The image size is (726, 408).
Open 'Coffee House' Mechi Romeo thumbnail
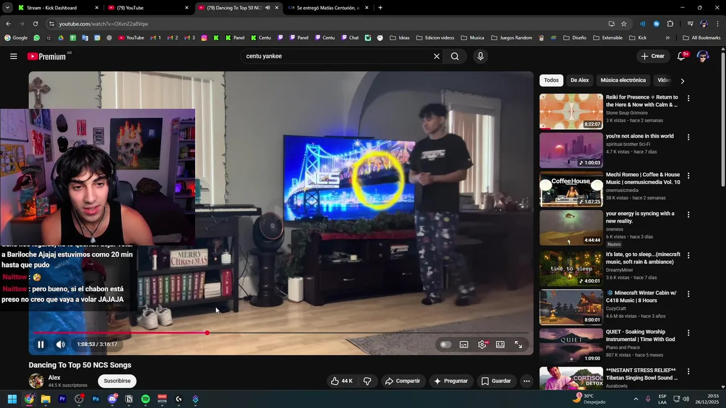(571, 189)
